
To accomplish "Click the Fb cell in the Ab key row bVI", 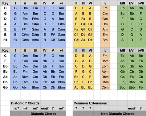I will 132,77.
